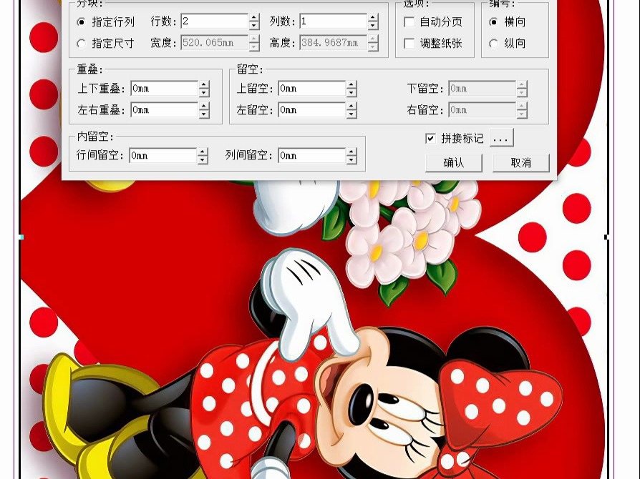Click the left-middle selection handle on canvas

(21, 237)
